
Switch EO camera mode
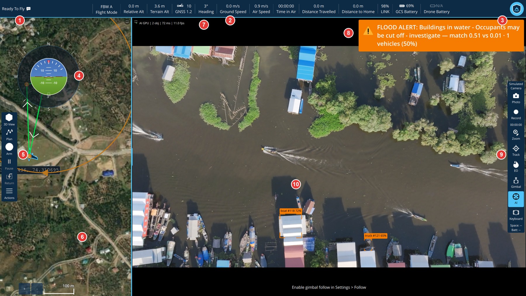click(516, 167)
